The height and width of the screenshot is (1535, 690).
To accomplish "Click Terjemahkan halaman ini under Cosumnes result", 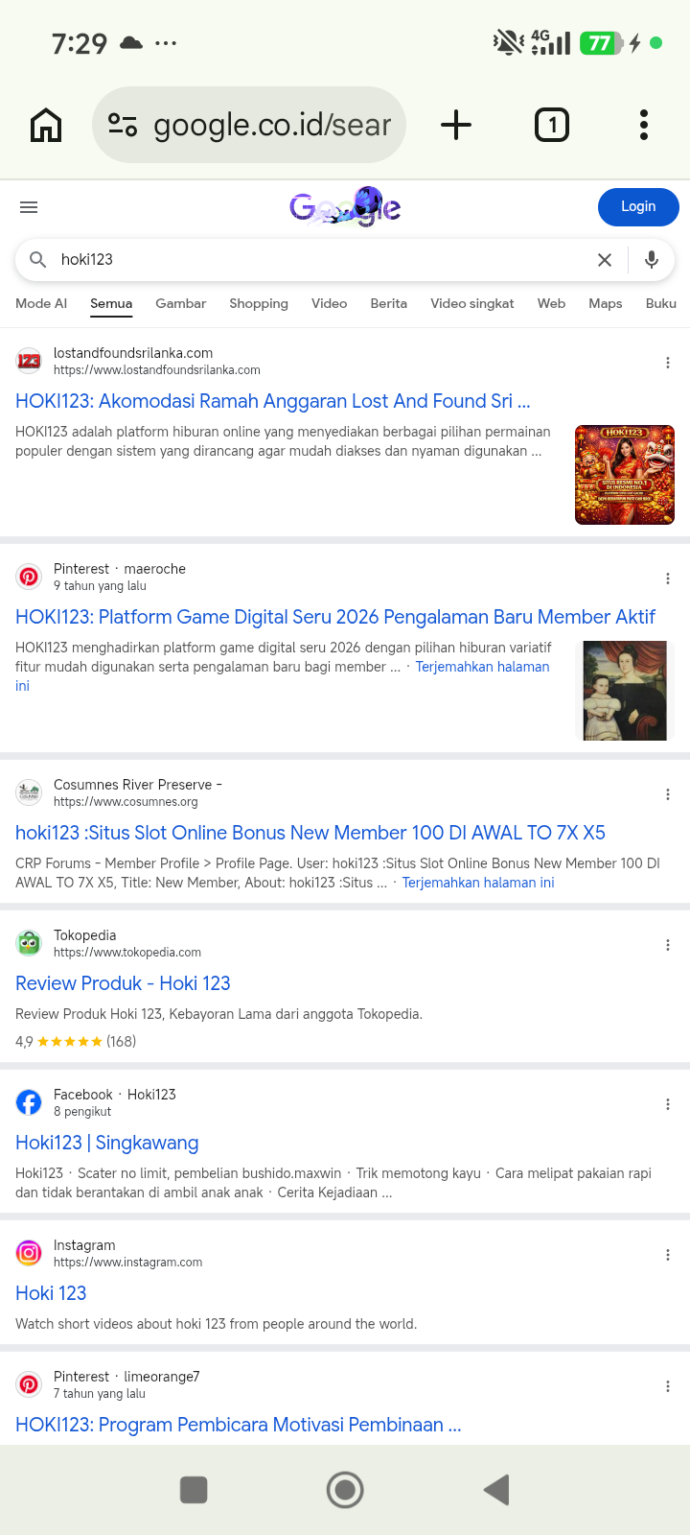I will pos(478,883).
